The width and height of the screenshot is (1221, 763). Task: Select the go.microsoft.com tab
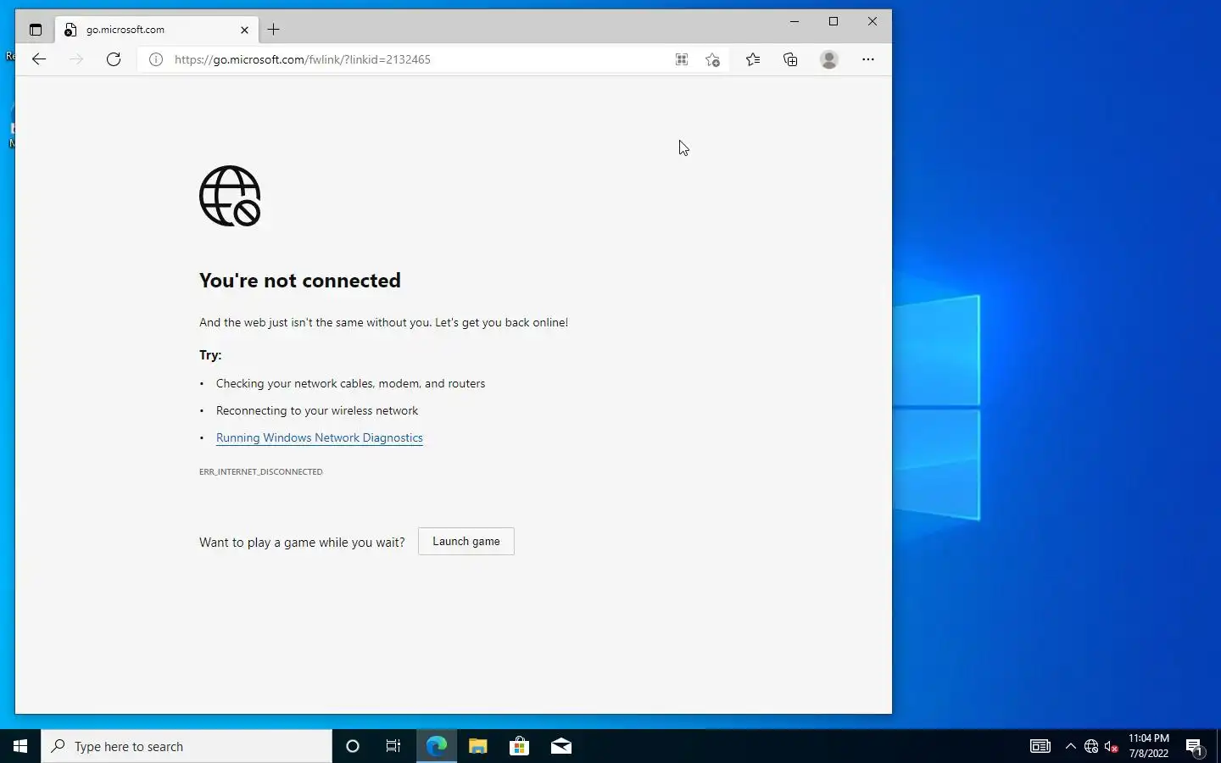[x=157, y=30]
